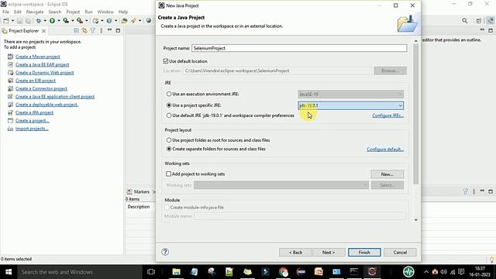Open File Explorer from the taskbar
This screenshot has height=279, width=496.
[x=176, y=272]
